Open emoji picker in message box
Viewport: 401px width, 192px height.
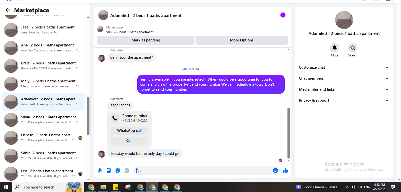(x=275, y=171)
